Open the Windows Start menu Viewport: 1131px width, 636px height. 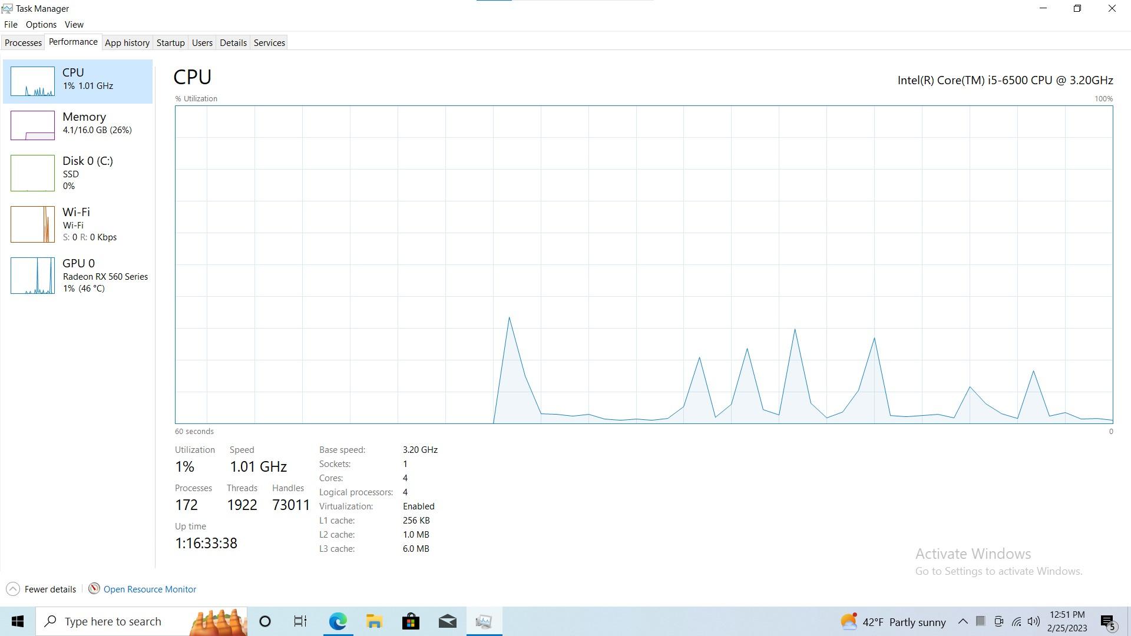tap(18, 622)
